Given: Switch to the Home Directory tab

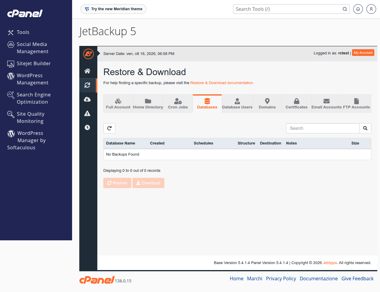Looking at the screenshot, I should tap(148, 104).
